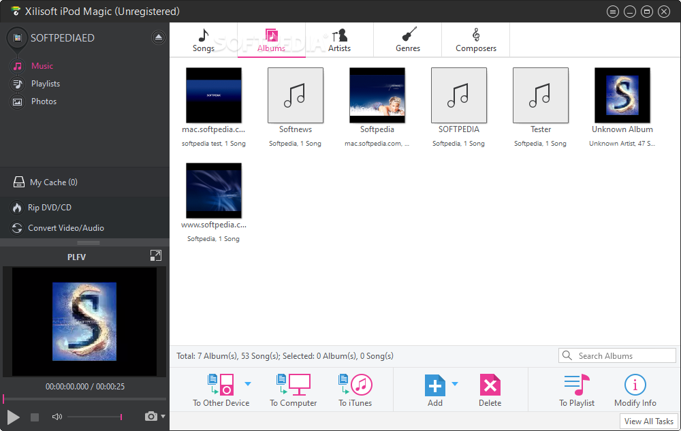This screenshot has height=431, width=681.
Task: Click the 'Softpedia, 1 Song' text under www.softpedia.c...
Action: 213,239
